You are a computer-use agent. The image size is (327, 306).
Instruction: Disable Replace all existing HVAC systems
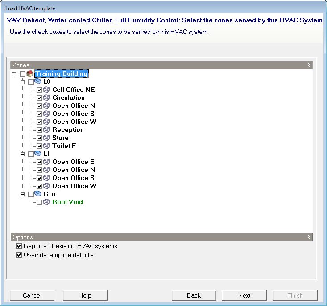click(x=19, y=246)
